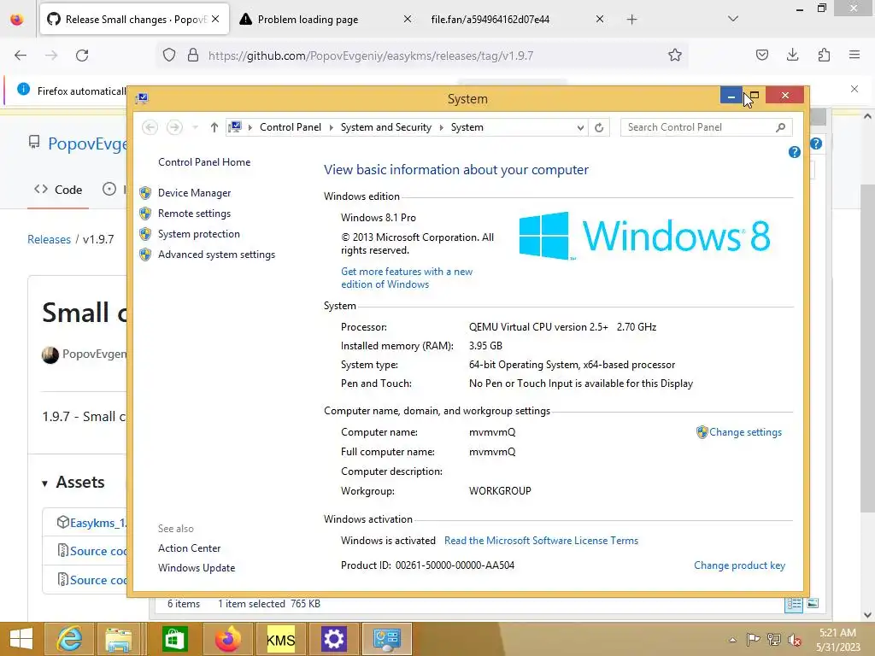Click 'Get more features with a new edition' link
This screenshot has height=656, width=875.
[x=407, y=278]
